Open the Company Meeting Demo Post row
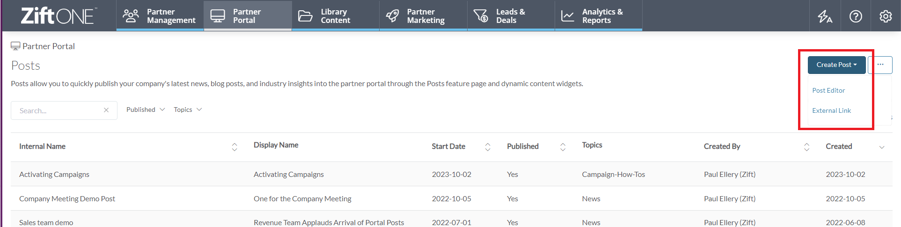Image resolution: width=901 pixels, height=227 pixels. click(67, 198)
